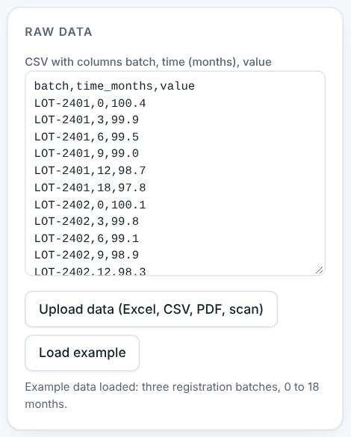Click 'value' in the CSV header row
Image resolution: width=351 pixels, height=437 pixels.
pos(178,86)
